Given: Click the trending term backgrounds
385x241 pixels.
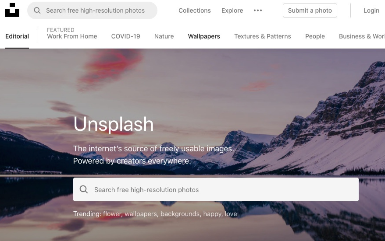Looking at the screenshot, I should [180, 214].
